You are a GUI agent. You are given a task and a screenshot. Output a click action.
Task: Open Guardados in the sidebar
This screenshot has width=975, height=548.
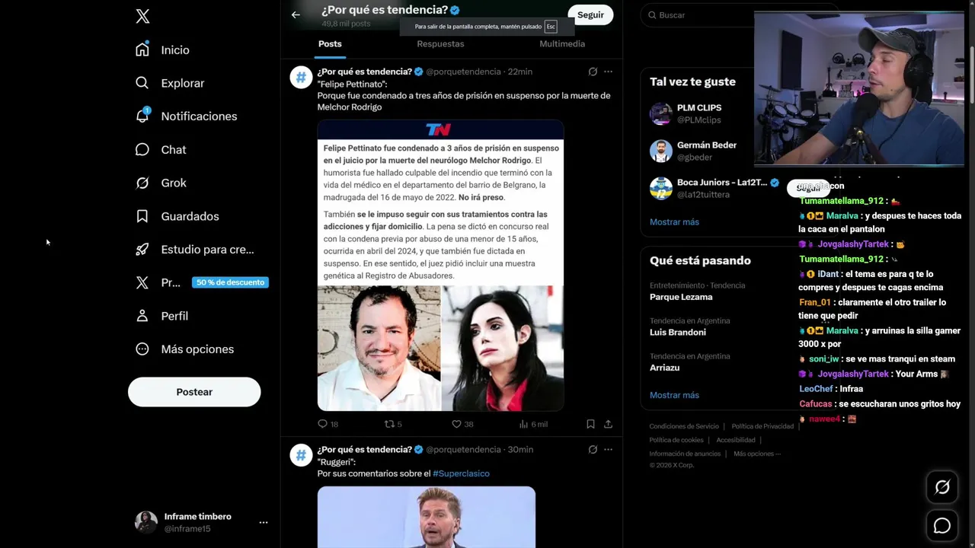[177, 216]
